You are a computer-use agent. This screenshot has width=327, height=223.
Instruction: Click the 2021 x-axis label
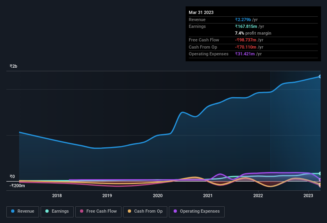(208, 196)
